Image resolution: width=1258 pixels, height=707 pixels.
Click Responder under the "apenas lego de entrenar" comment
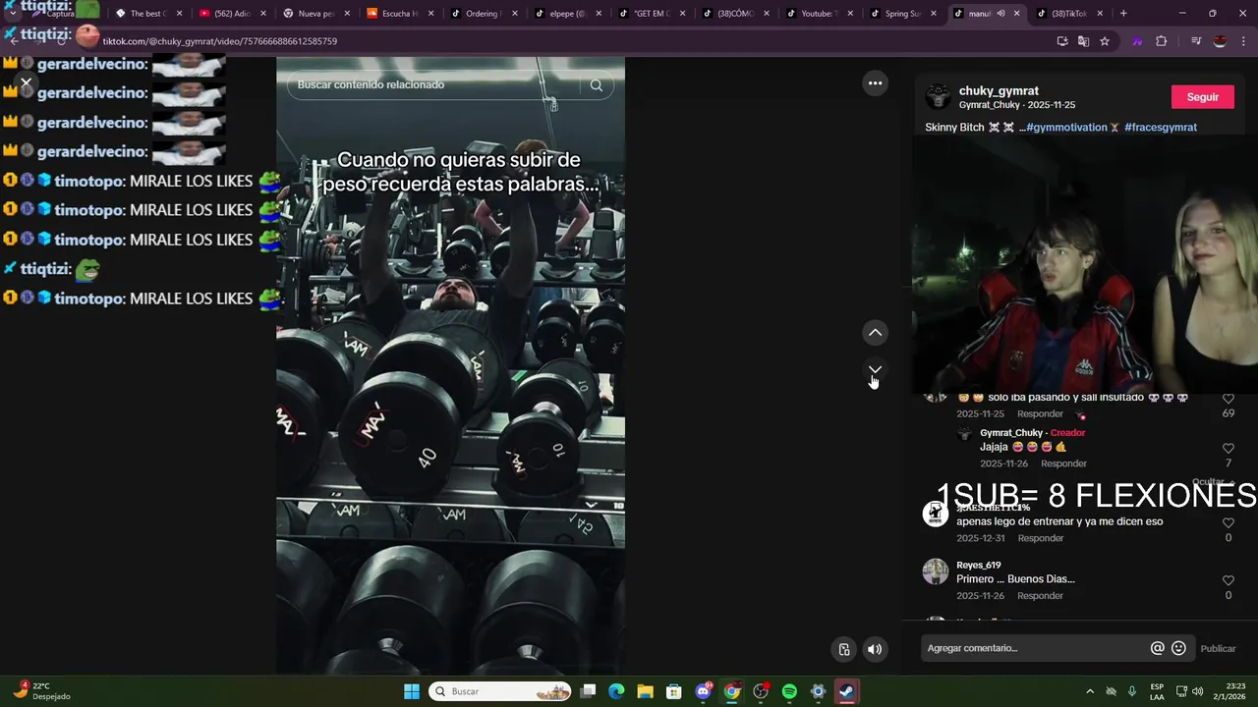click(1041, 538)
